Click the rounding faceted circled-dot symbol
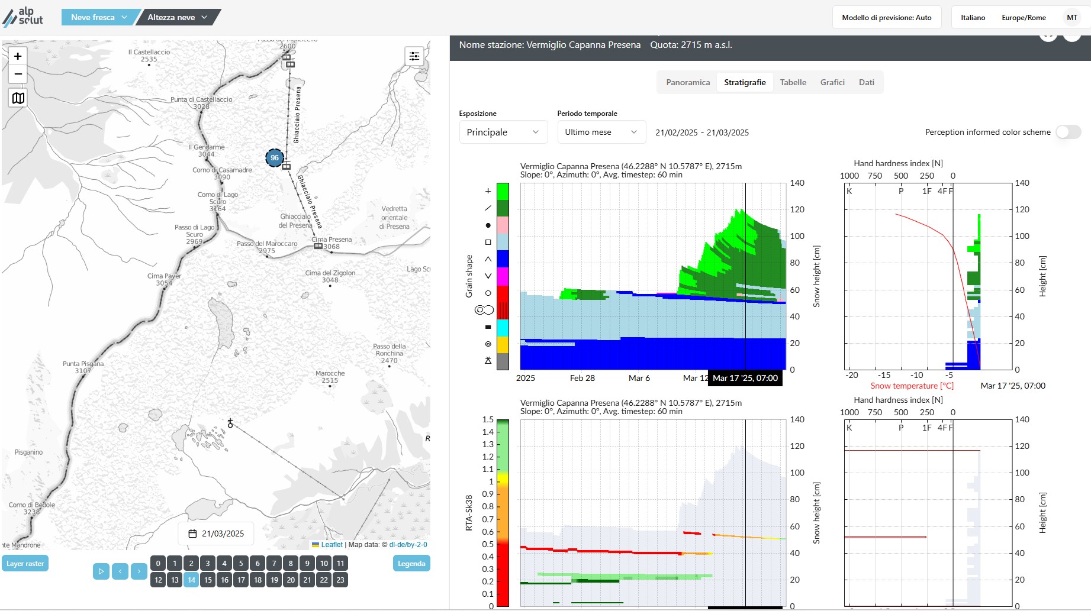The width and height of the screenshot is (1091, 611). 488,344
